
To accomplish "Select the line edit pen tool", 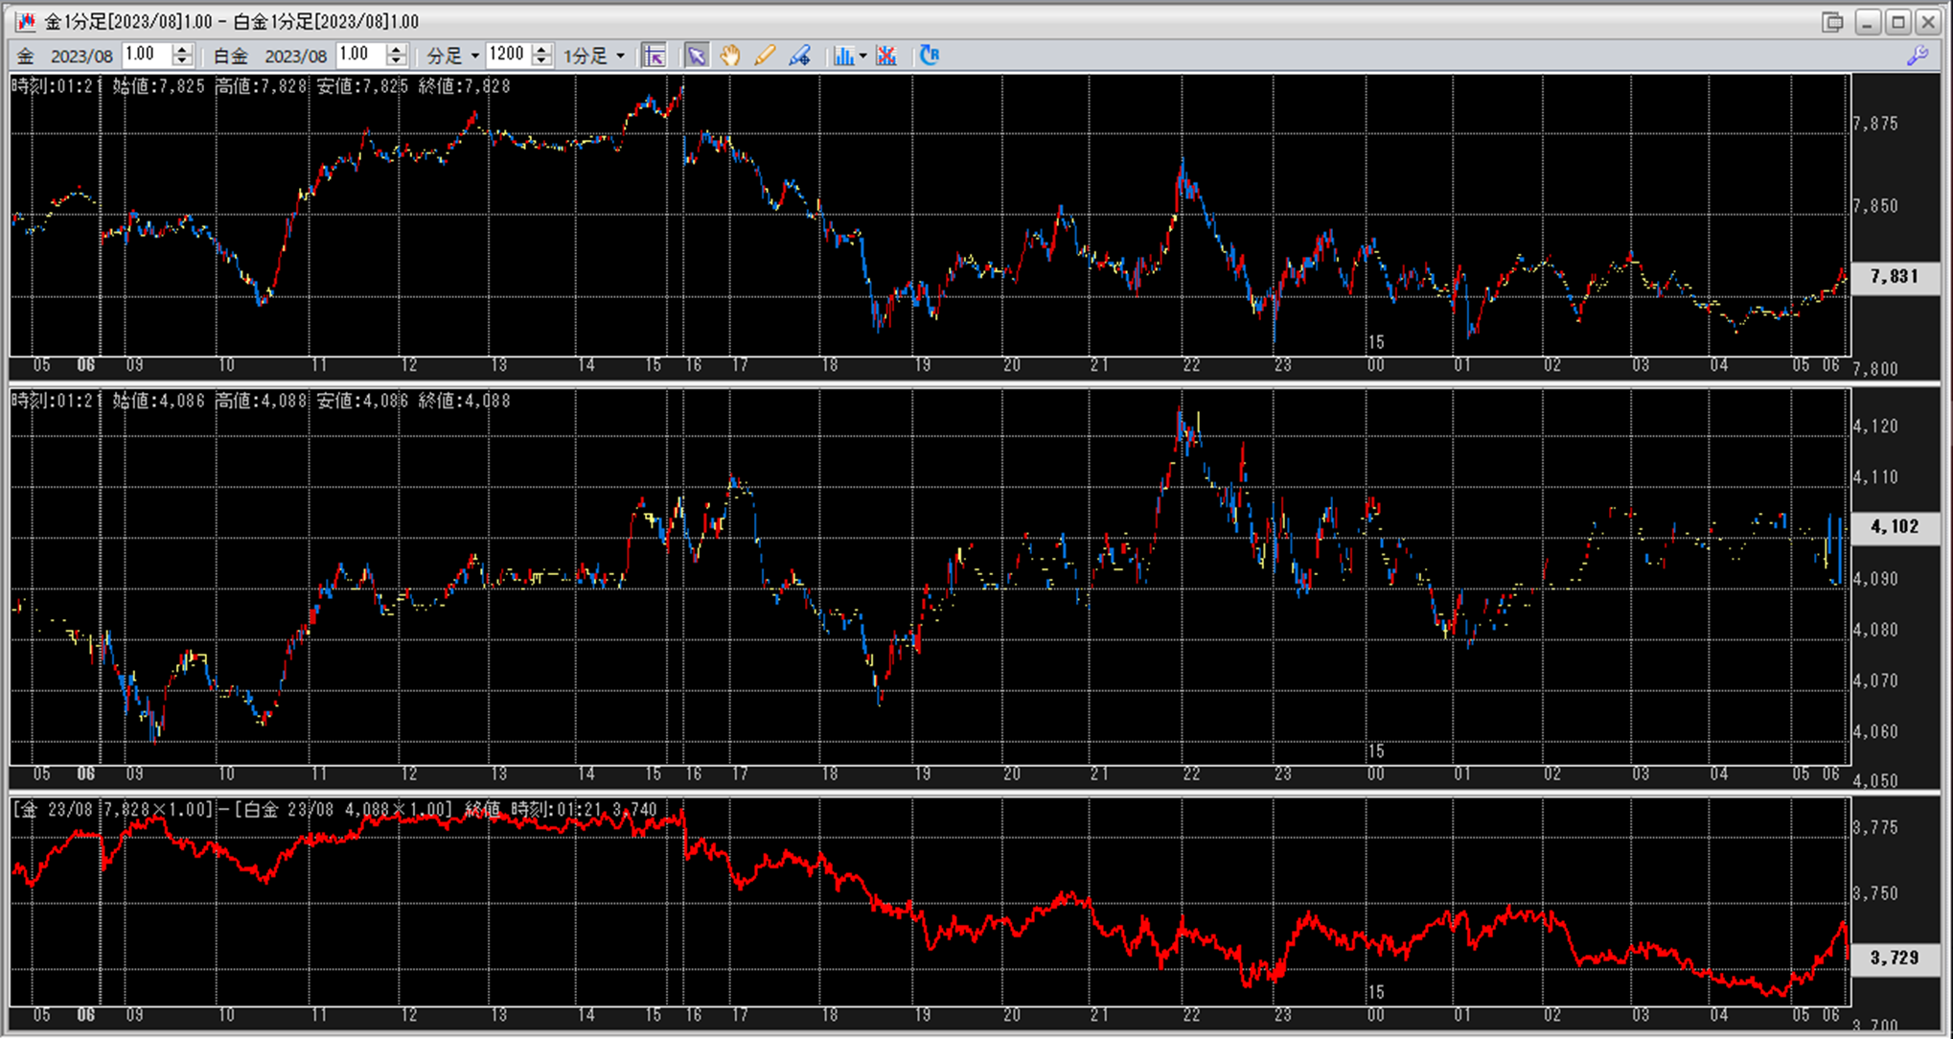I will [x=799, y=56].
